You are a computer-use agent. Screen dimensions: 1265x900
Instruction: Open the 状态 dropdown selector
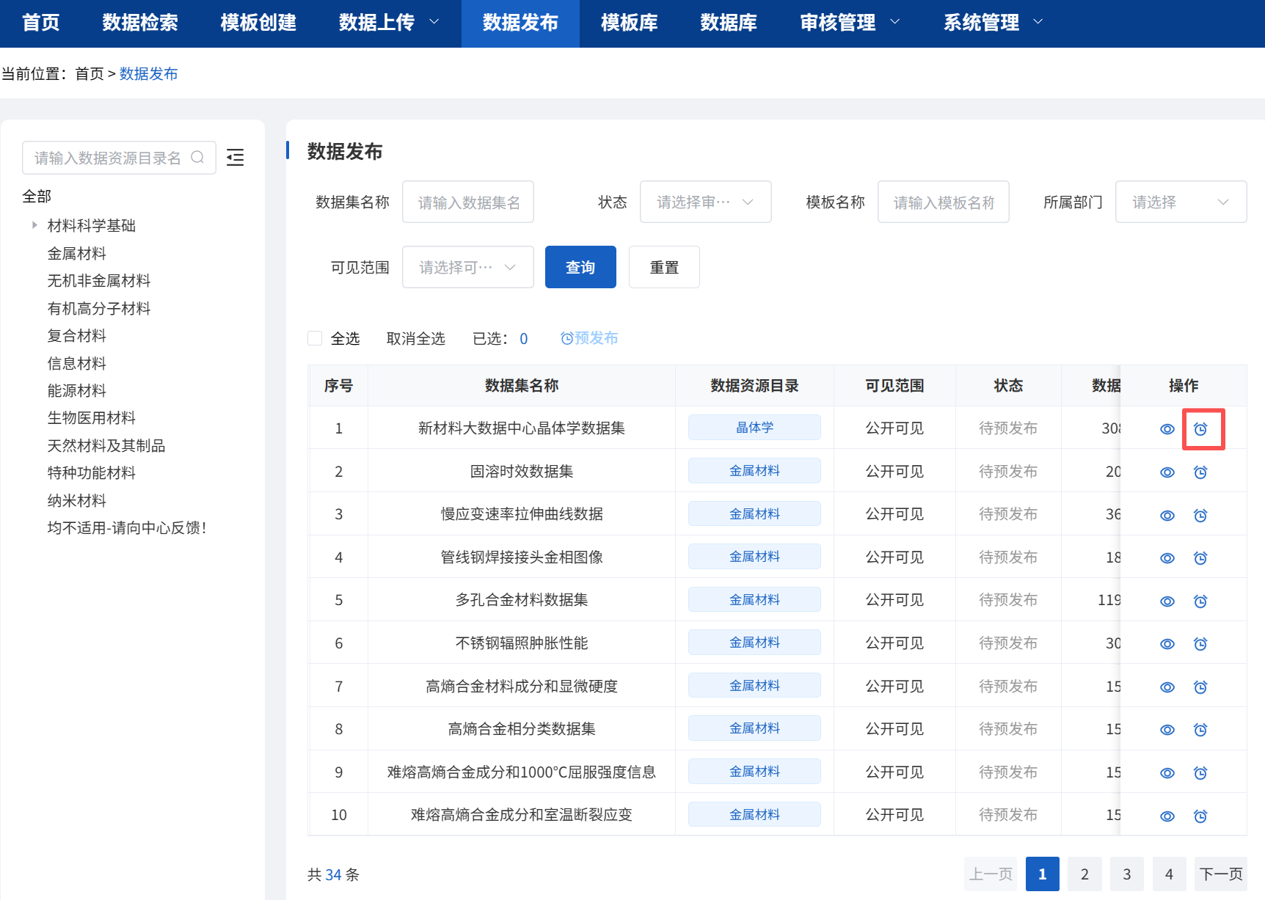coord(704,202)
